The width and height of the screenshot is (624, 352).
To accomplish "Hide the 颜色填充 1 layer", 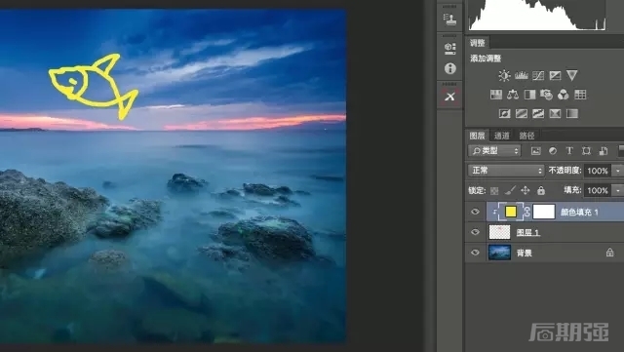I will (x=475, y=212).
